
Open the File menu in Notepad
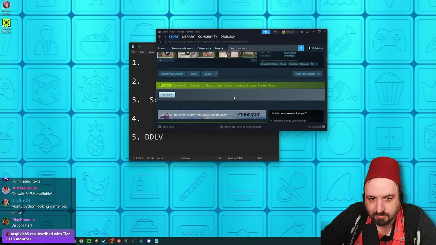pos(133,52)
